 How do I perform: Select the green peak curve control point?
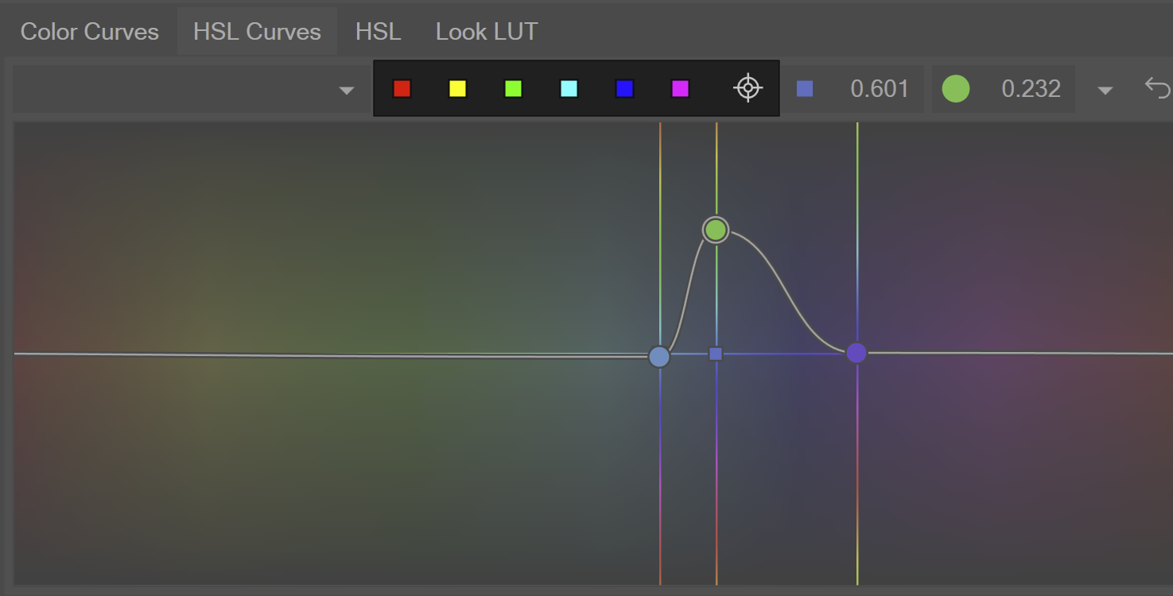click(716, 230)
